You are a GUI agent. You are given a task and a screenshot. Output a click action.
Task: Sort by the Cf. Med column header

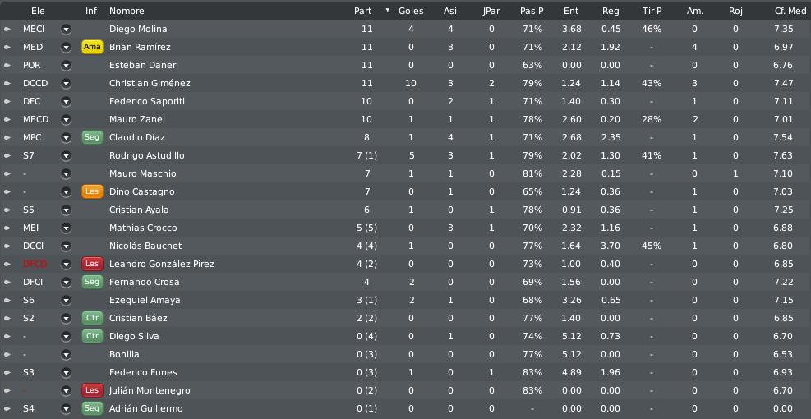(x=790, y=11)
